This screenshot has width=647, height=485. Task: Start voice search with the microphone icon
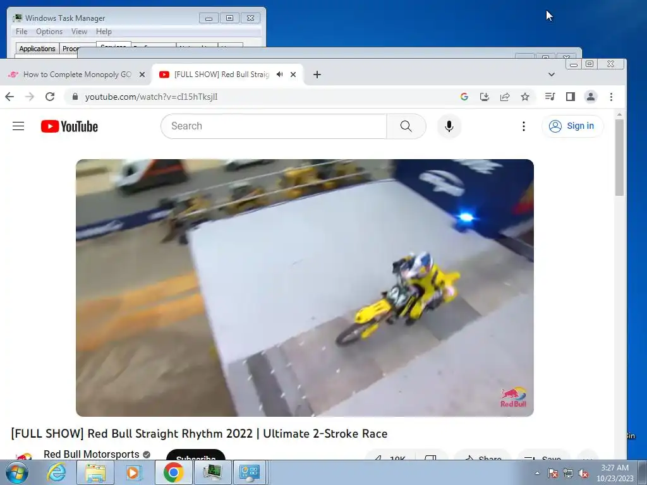coord(449,126)
